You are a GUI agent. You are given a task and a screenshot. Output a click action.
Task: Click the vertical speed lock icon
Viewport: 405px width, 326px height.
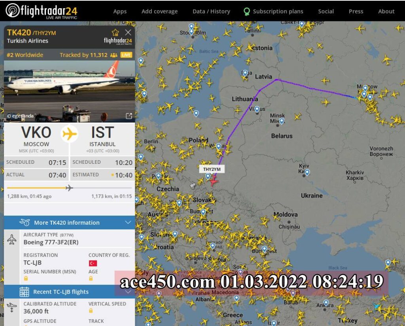(x=91, y=311)
